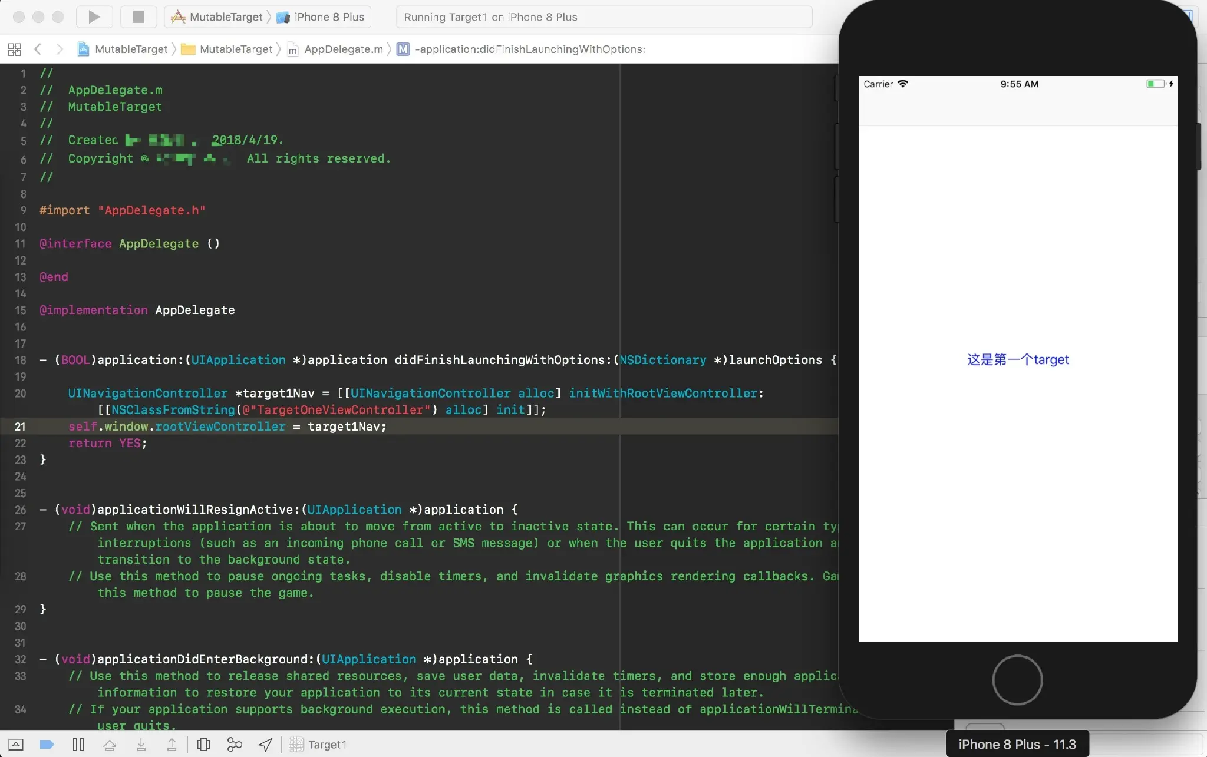
Task: Click the "return YES;" statement
Action: [108, 443]
